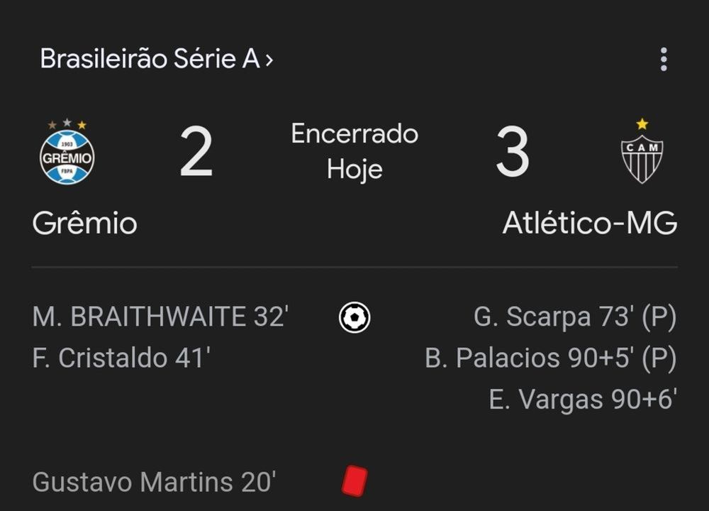Select E. Vargas 90+6' goal entry
This screenshot has width=709, height=511.
581,400
